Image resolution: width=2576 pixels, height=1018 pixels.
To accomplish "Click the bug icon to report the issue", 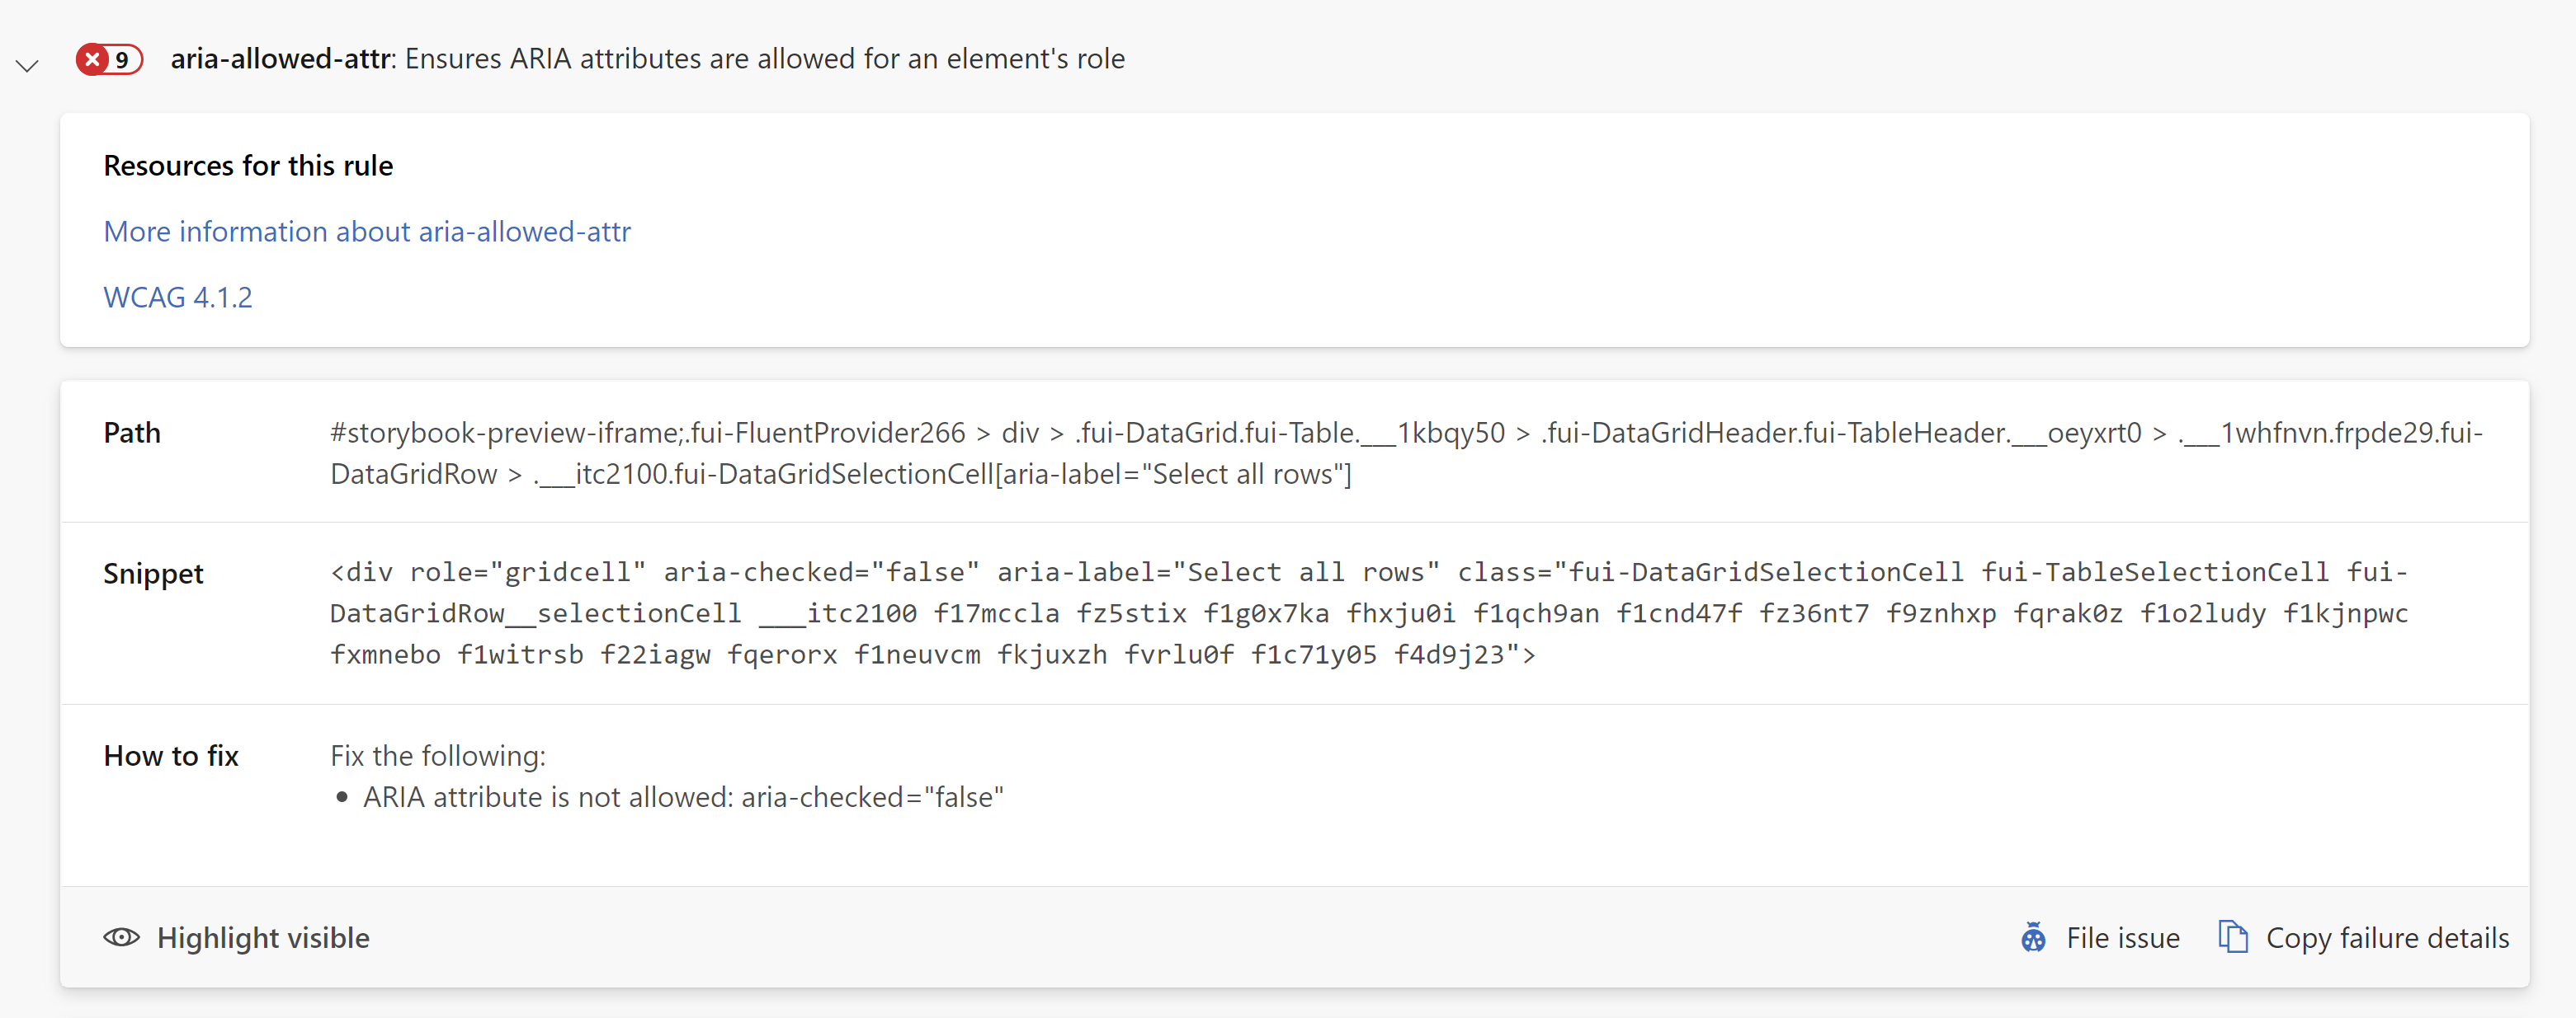I will tap(2033, 937).
